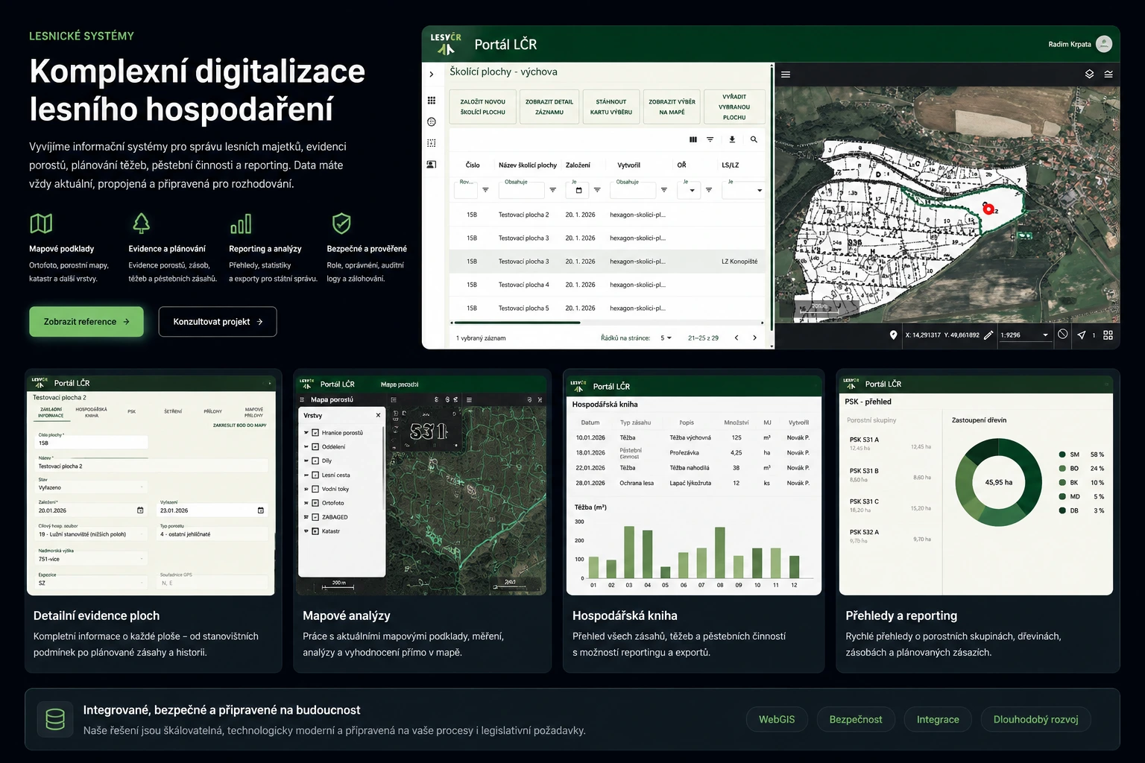
Task: Click filter operator icon for Vytvořil column
Action: click(663, 190)
